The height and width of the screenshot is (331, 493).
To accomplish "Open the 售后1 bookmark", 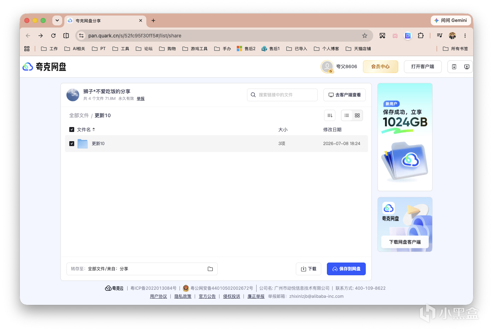I will [x=271, y=49].
